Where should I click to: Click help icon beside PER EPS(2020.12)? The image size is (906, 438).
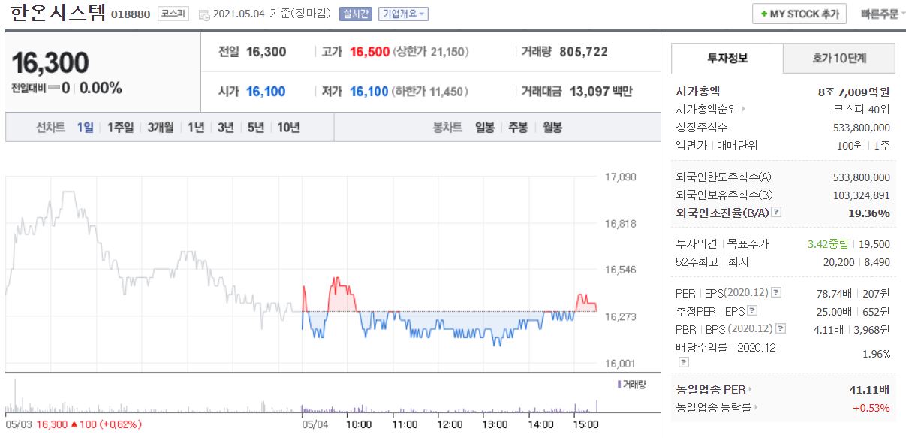point(776,293)
